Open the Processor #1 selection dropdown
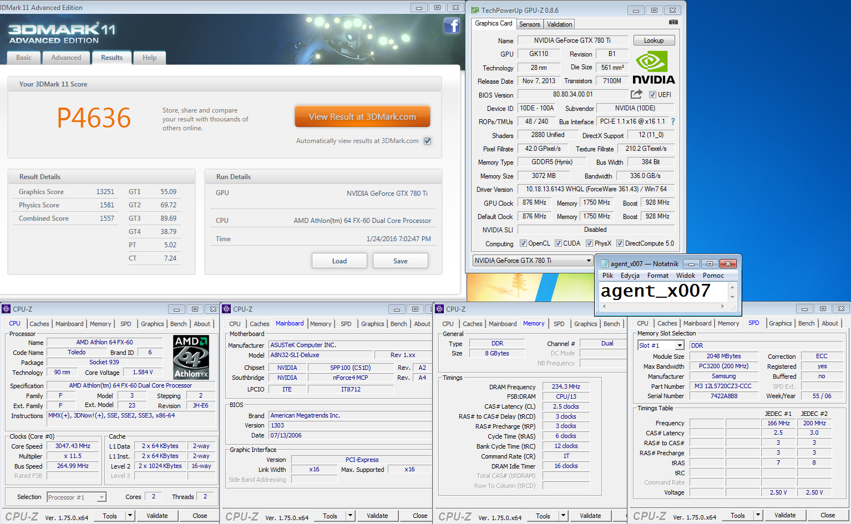This screenshot has height=524, width=851. tap(77, 497)
